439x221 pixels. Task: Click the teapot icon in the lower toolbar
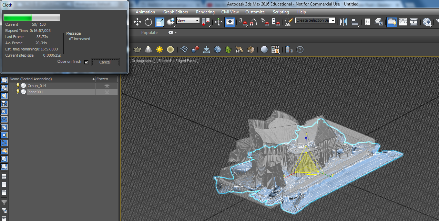click(137, 49)
